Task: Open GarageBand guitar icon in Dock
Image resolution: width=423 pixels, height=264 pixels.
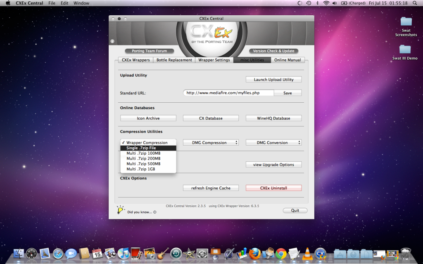Action: (163, 254)
